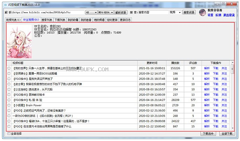This screenshot has width=240, height=141.
Task: Switch to the UP主视频 tab
Action: [x=31, y=20]
